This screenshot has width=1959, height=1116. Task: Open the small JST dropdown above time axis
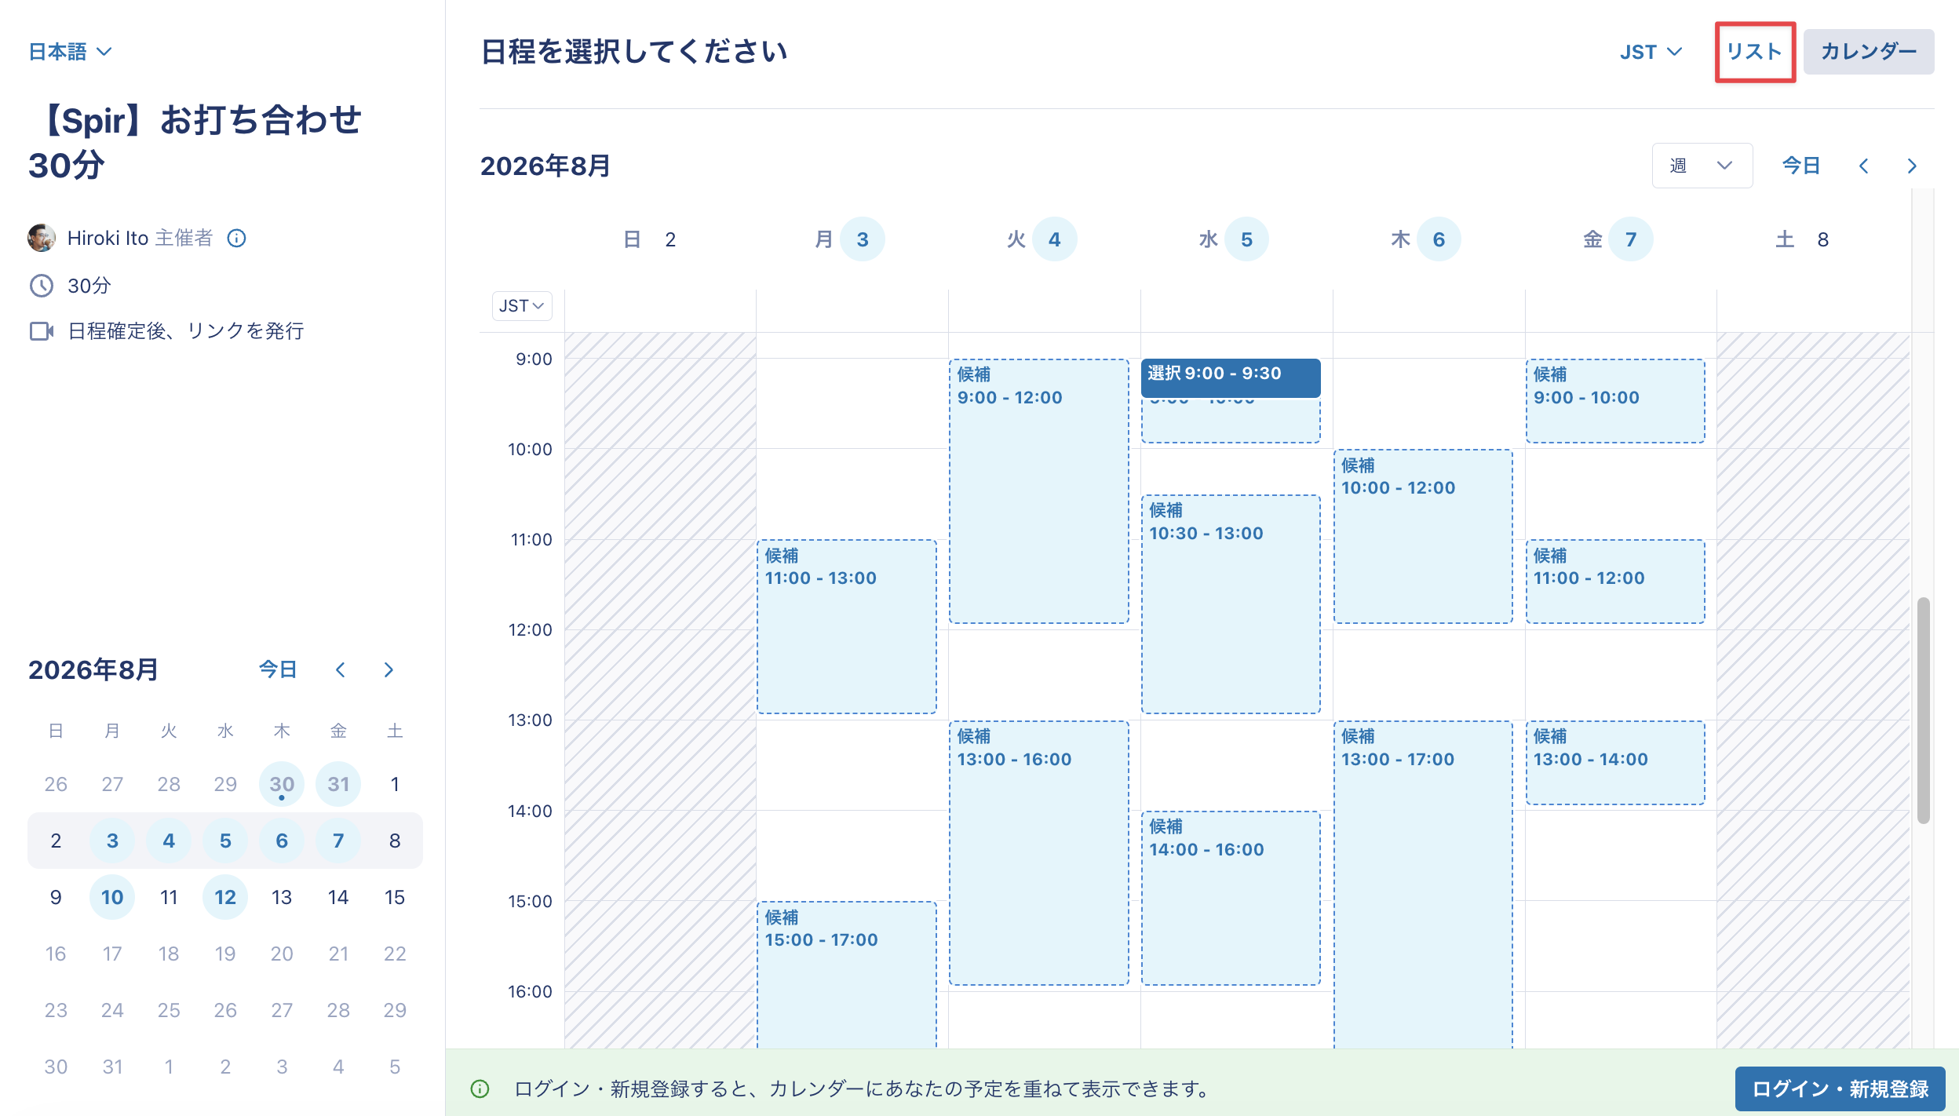click(522, 306)
